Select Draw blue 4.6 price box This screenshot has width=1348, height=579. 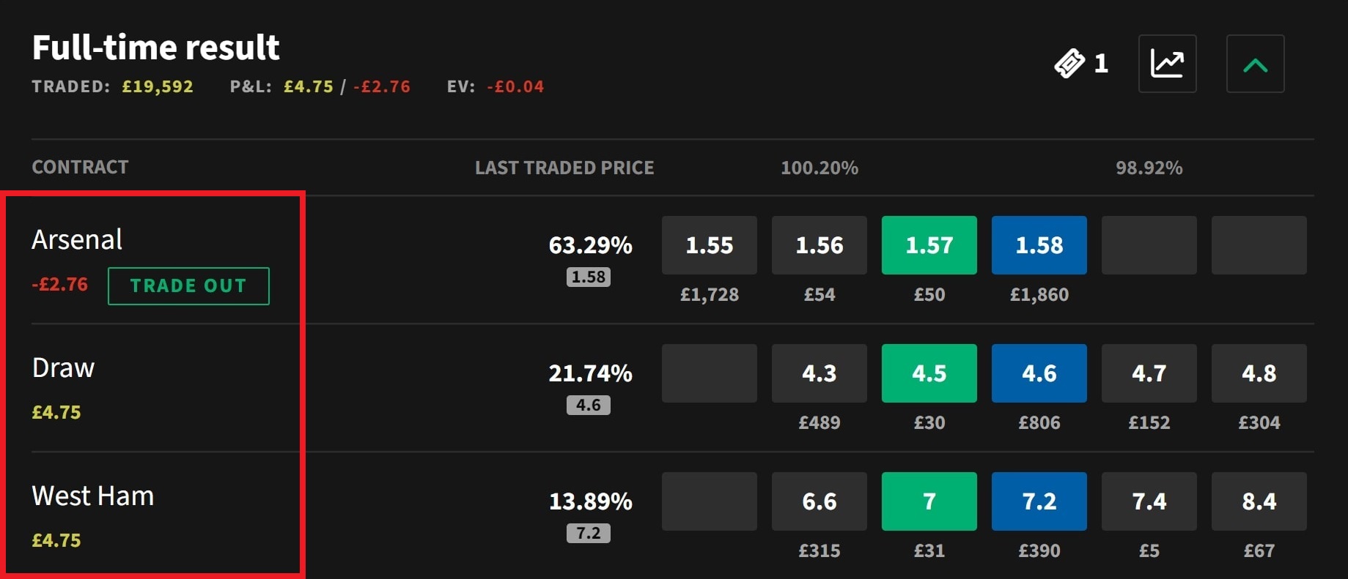1039,373
